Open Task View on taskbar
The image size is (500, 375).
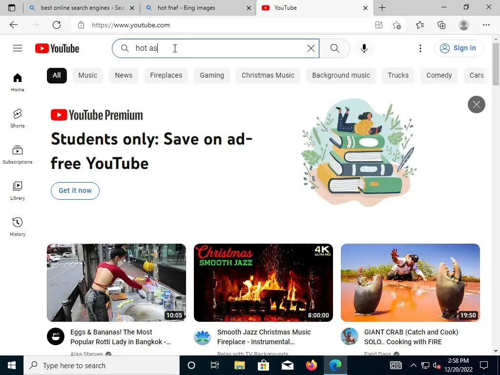[215, 365]
